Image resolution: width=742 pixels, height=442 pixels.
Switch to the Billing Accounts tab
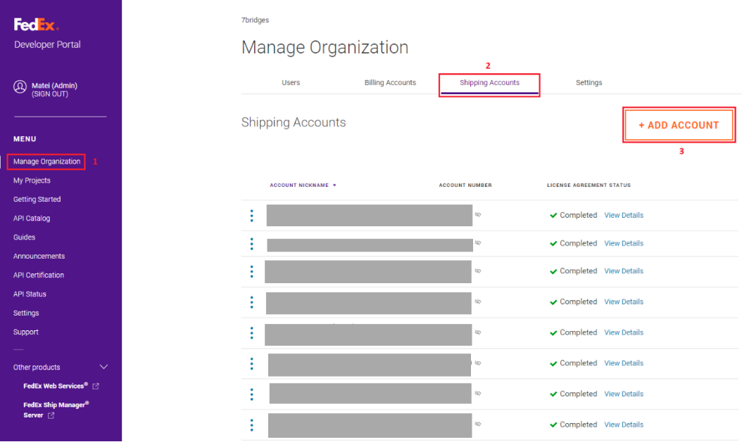click(x=390, y=82)
